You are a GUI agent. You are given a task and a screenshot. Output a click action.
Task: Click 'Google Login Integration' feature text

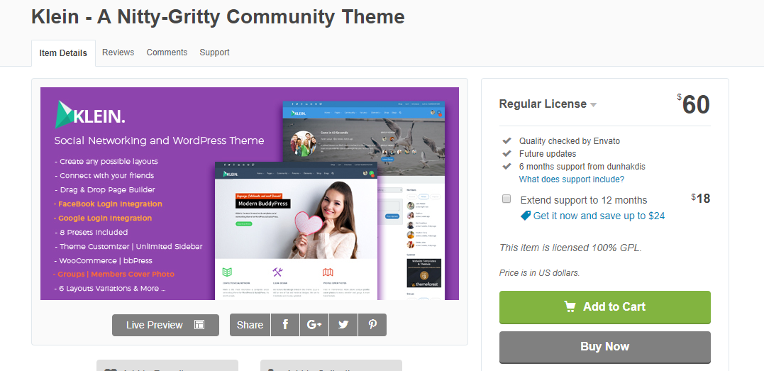(x=103, y=218)
